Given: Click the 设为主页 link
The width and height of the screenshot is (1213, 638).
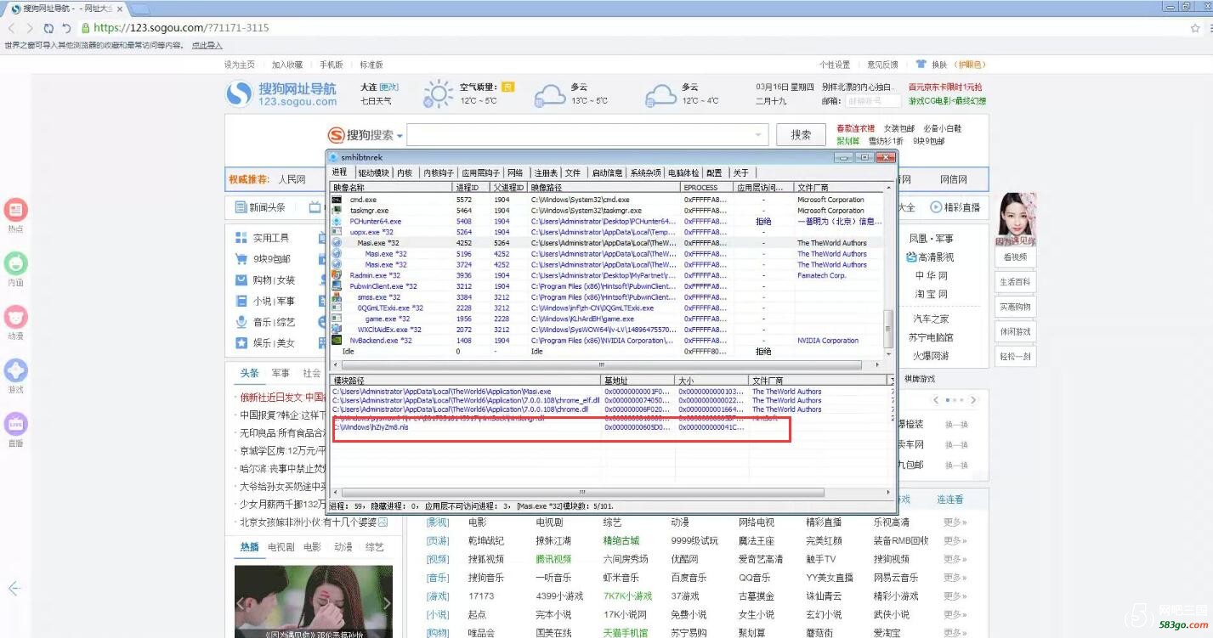Looking at the screenshot, I should (239, 65).
